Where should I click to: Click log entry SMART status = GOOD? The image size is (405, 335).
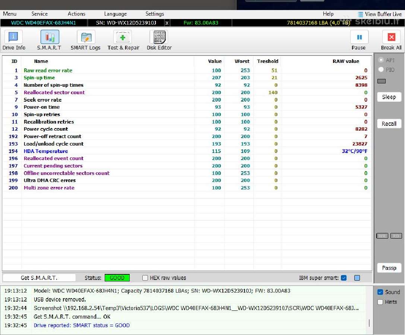coord(82,325)
